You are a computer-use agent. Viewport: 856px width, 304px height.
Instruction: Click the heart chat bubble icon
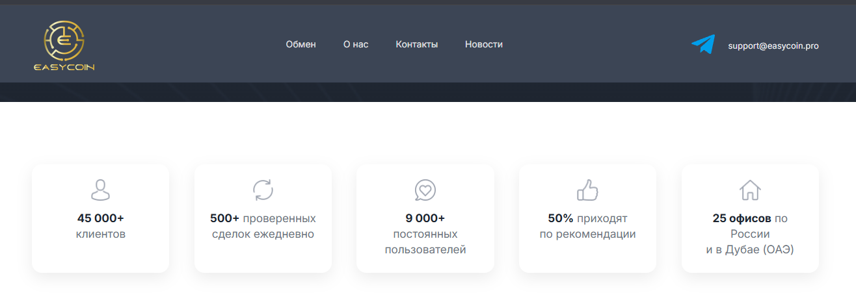click(x=425, y=190)
